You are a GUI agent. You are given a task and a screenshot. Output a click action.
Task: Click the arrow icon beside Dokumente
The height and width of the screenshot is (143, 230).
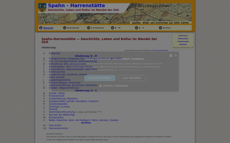click(65, 28)
